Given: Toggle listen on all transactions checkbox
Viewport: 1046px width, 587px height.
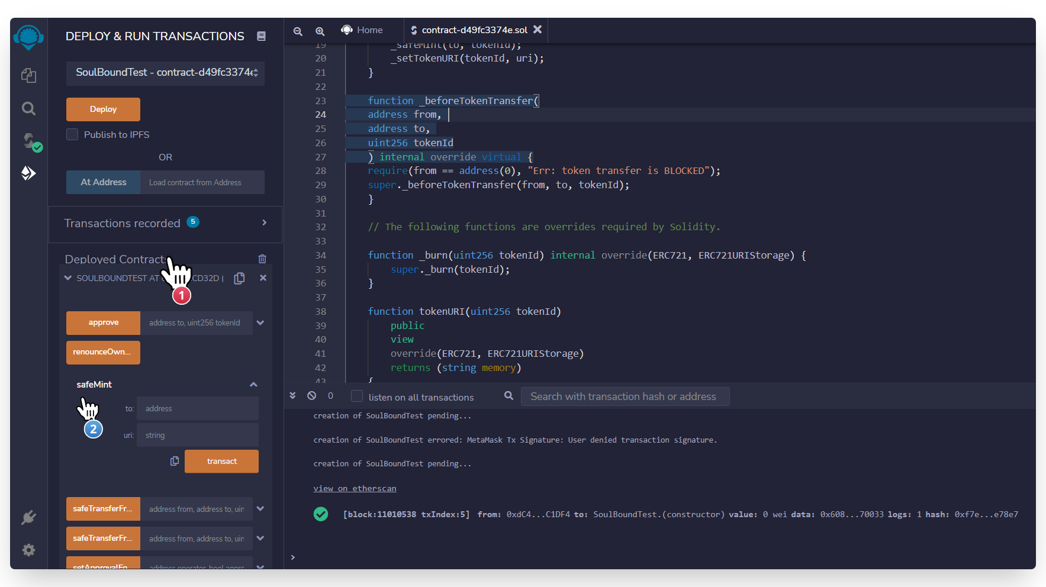Looking at the screenshot, I should [x=357, y=396].
